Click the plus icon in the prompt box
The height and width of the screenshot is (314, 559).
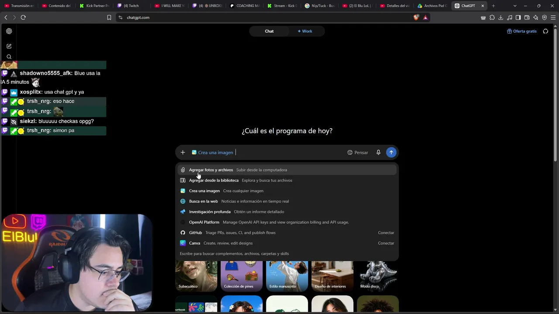183,153
